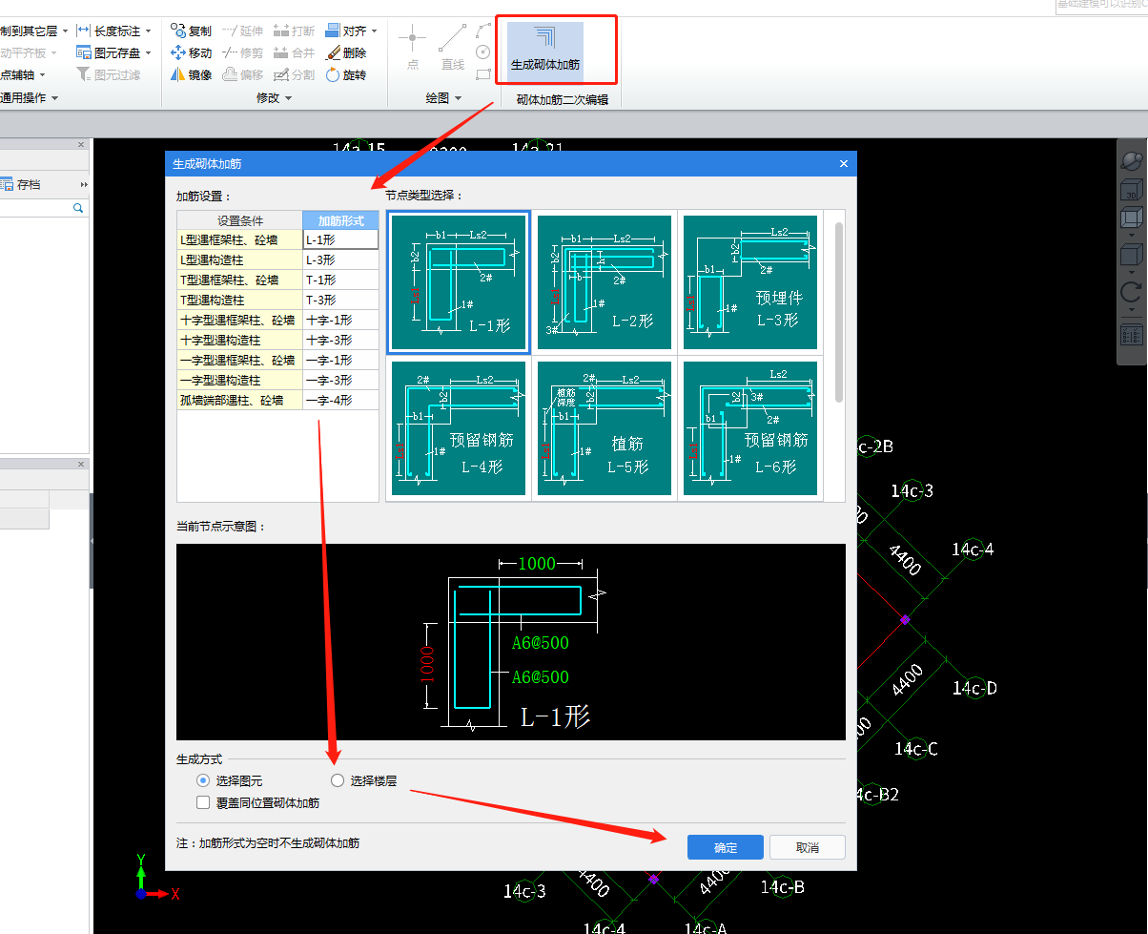The width and height of the screenshot is (1148, 934).
Task: Select the 合并 (merge) tool
Action: click(294, 53)
